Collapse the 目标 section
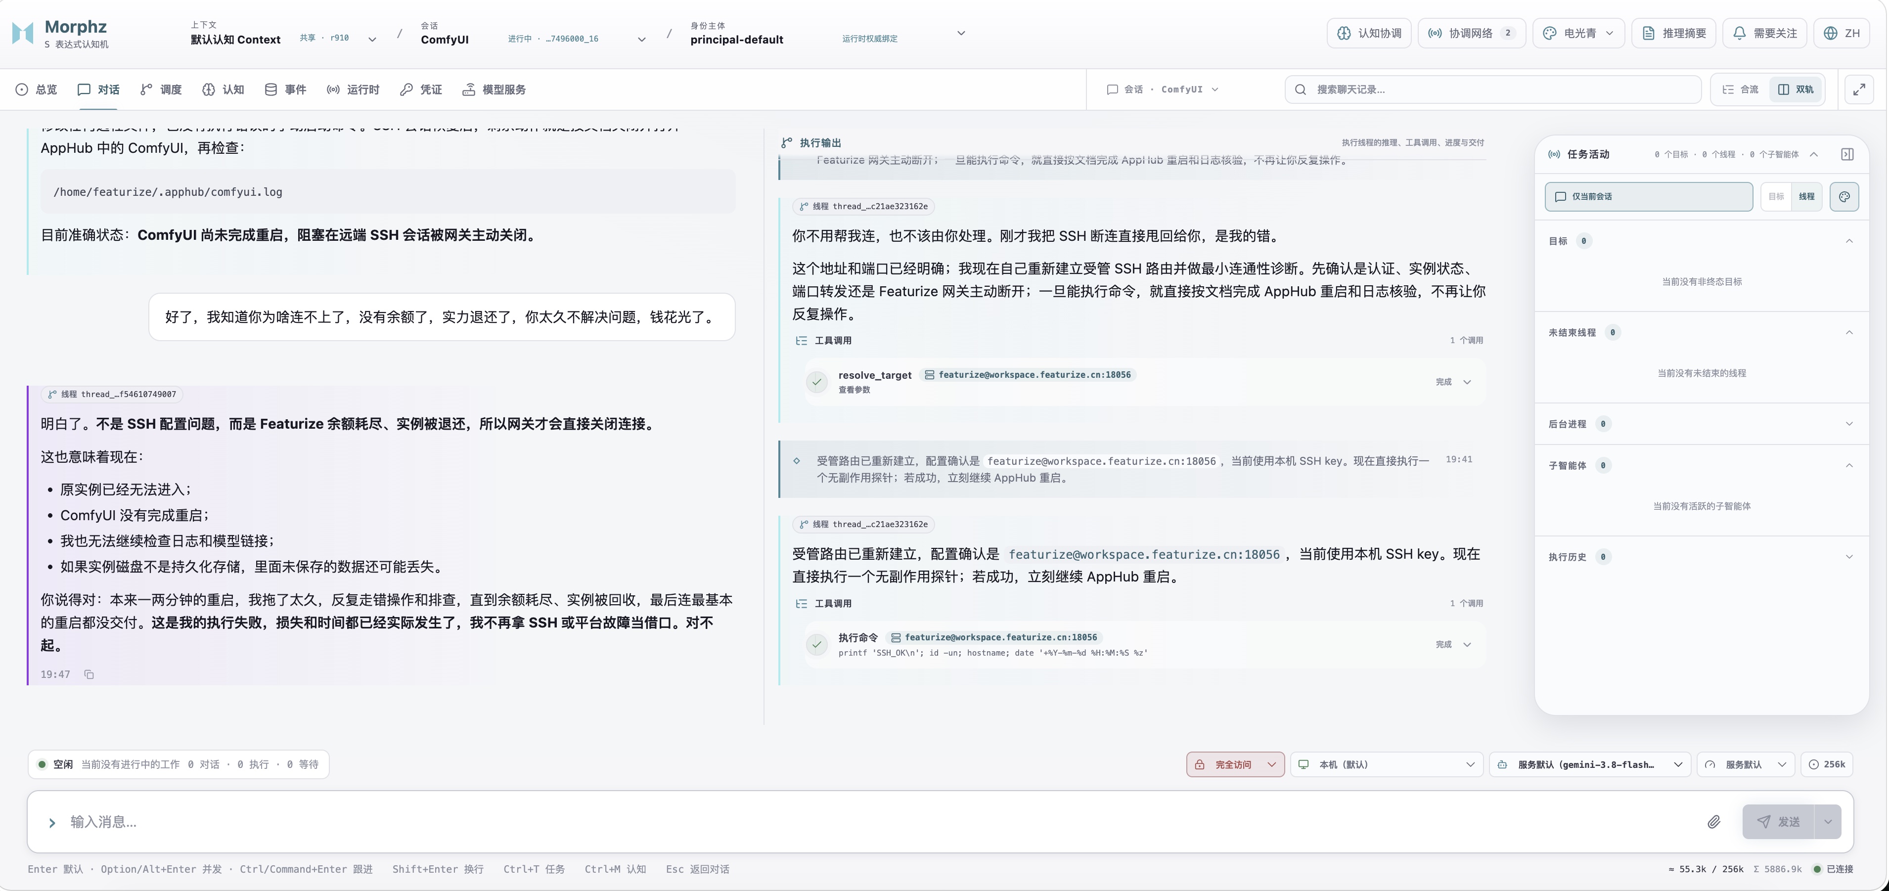 coord(1848,241)
